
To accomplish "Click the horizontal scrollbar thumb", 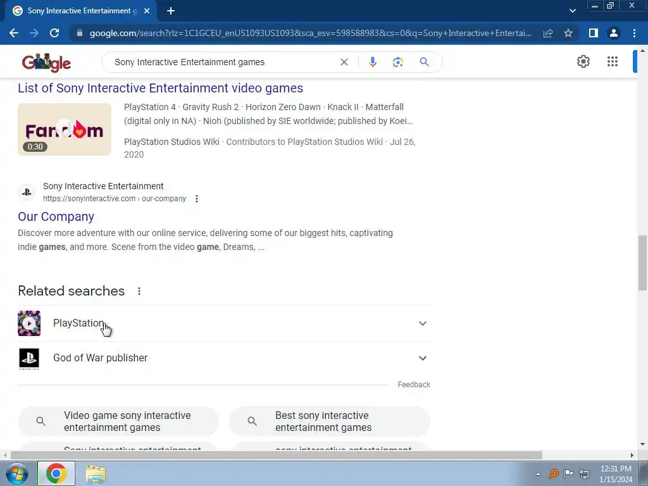I will tap(277, 456).
